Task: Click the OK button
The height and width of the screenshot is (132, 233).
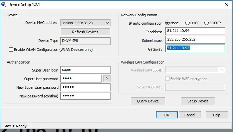Action: click(x=167, y=115)
